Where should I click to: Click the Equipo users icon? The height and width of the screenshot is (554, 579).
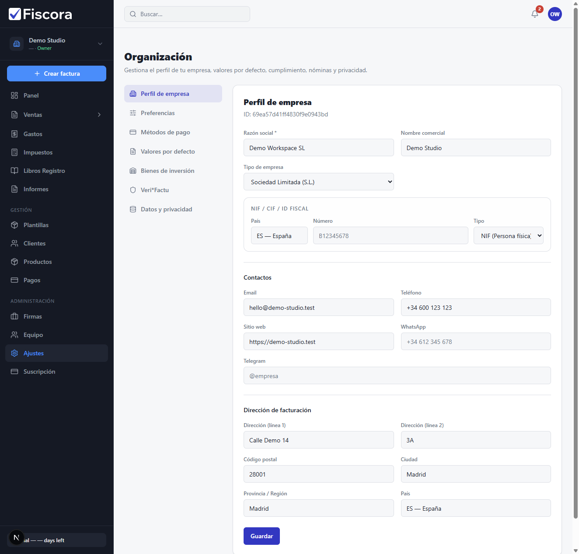click(14, 335)
